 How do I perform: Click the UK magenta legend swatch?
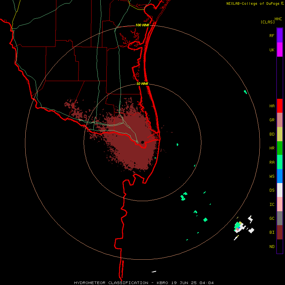pyautogui.click(x=280, y=50)
